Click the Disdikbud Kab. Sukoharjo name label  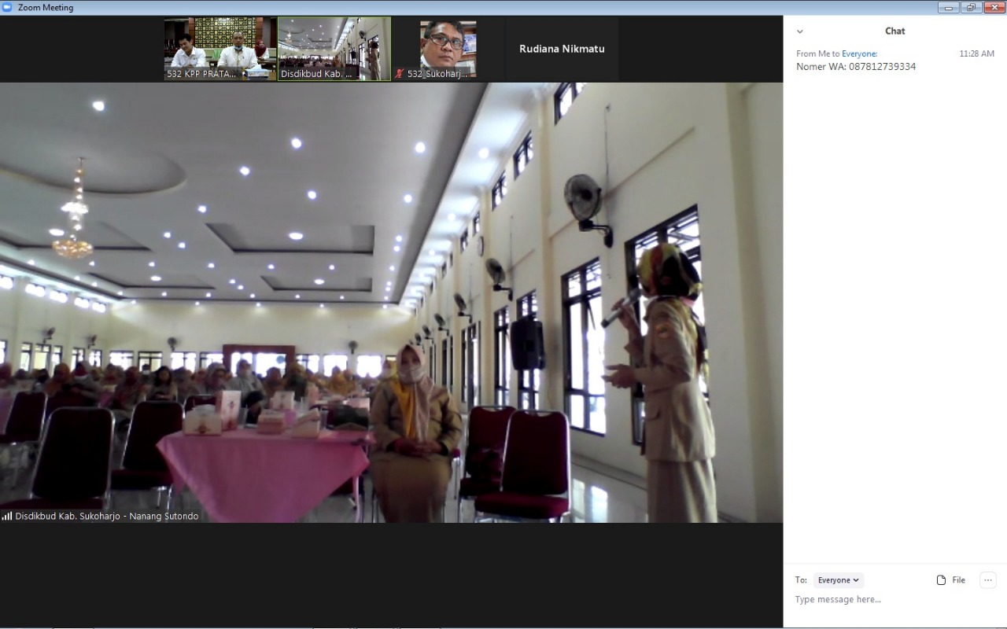[106, 517]
